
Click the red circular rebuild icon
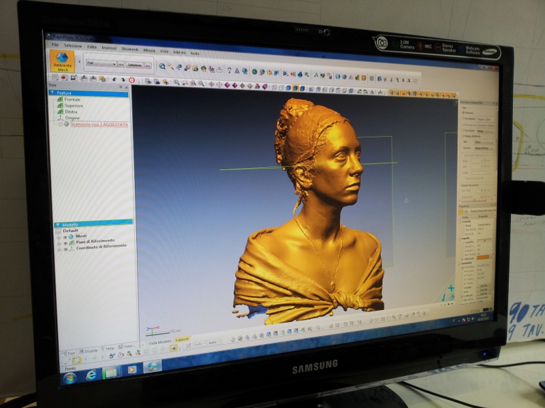coord(131,80)
